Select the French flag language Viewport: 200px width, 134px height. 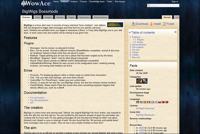[152, 102]
